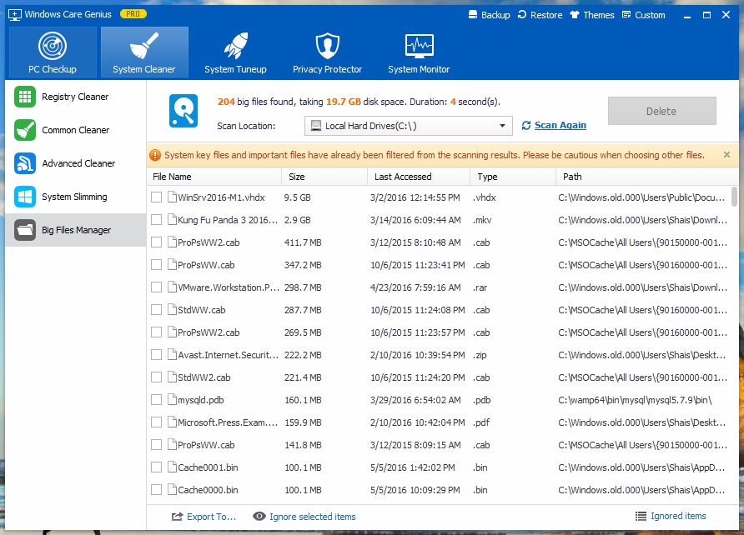Open Advanced Cleaner in sidebar
This screenshot has height=535, width=744.
coord(75,163)
